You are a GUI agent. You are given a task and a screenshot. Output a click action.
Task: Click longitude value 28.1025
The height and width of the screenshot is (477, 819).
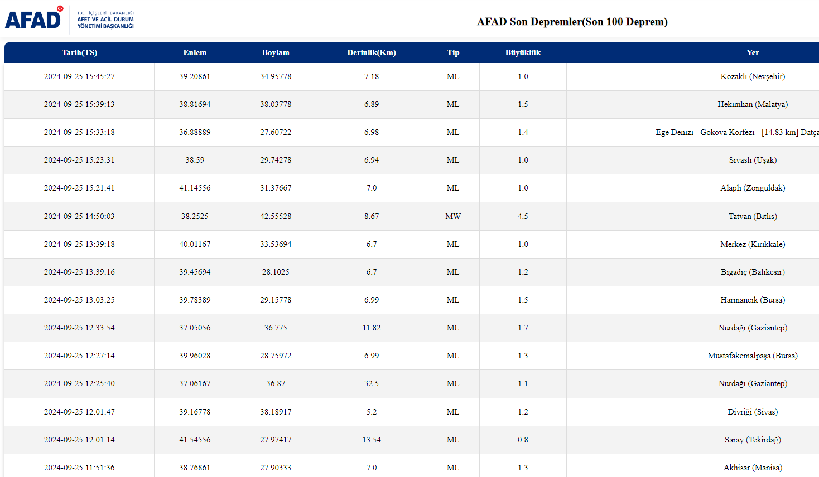pyautogui.click(x=276, y=272)
